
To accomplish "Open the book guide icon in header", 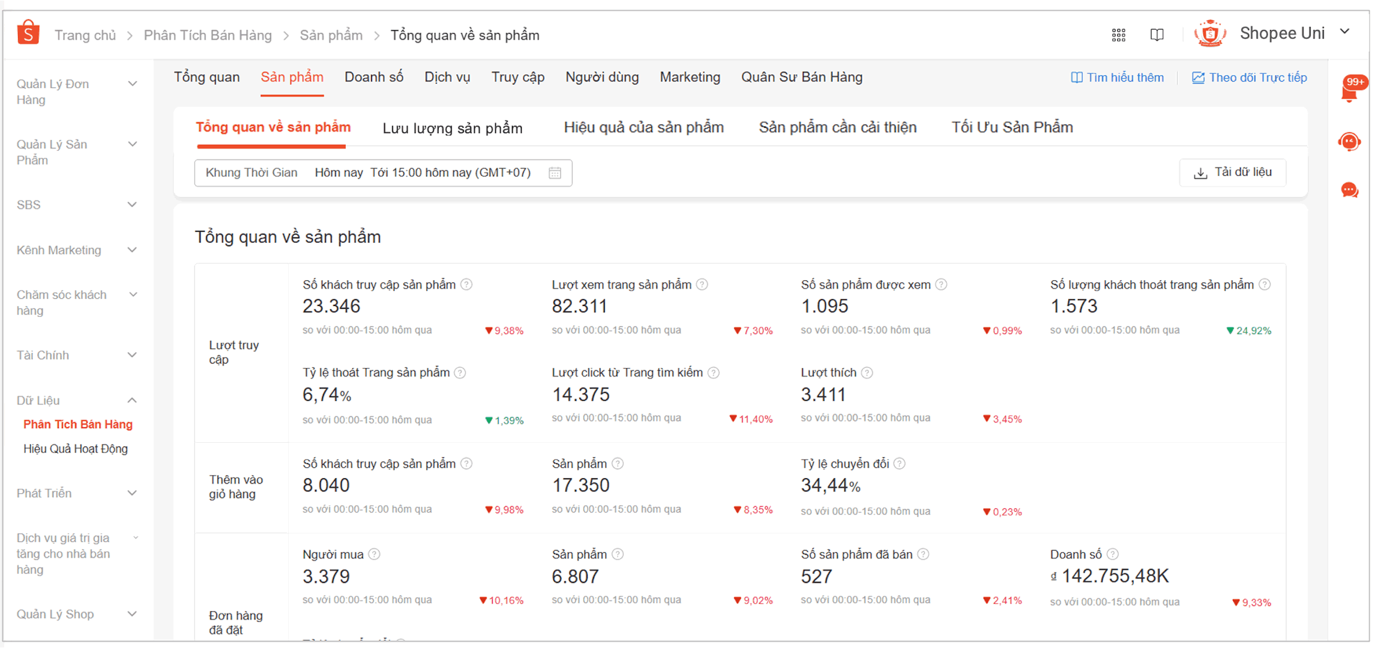I will 1157,35.
